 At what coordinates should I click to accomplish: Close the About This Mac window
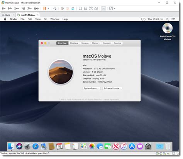tap(42, 43)
